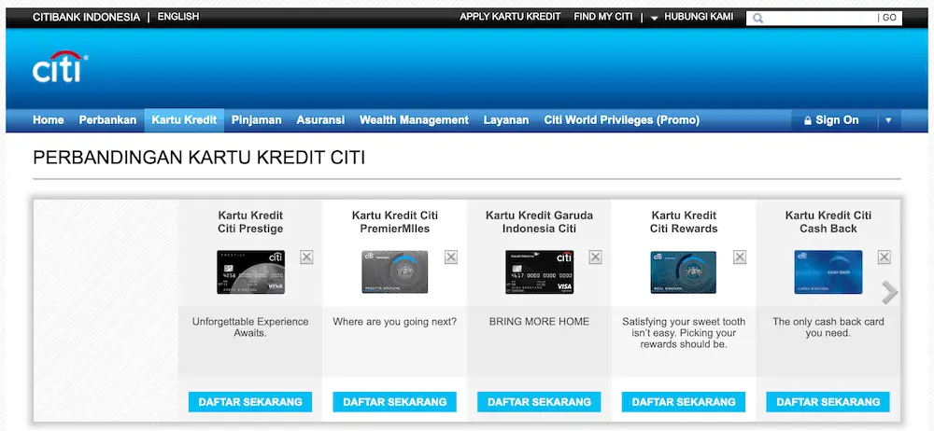This screenshot has height=431, width=934.
Task: Expand the arrow beside Sign On
Action: coord(888,120)
